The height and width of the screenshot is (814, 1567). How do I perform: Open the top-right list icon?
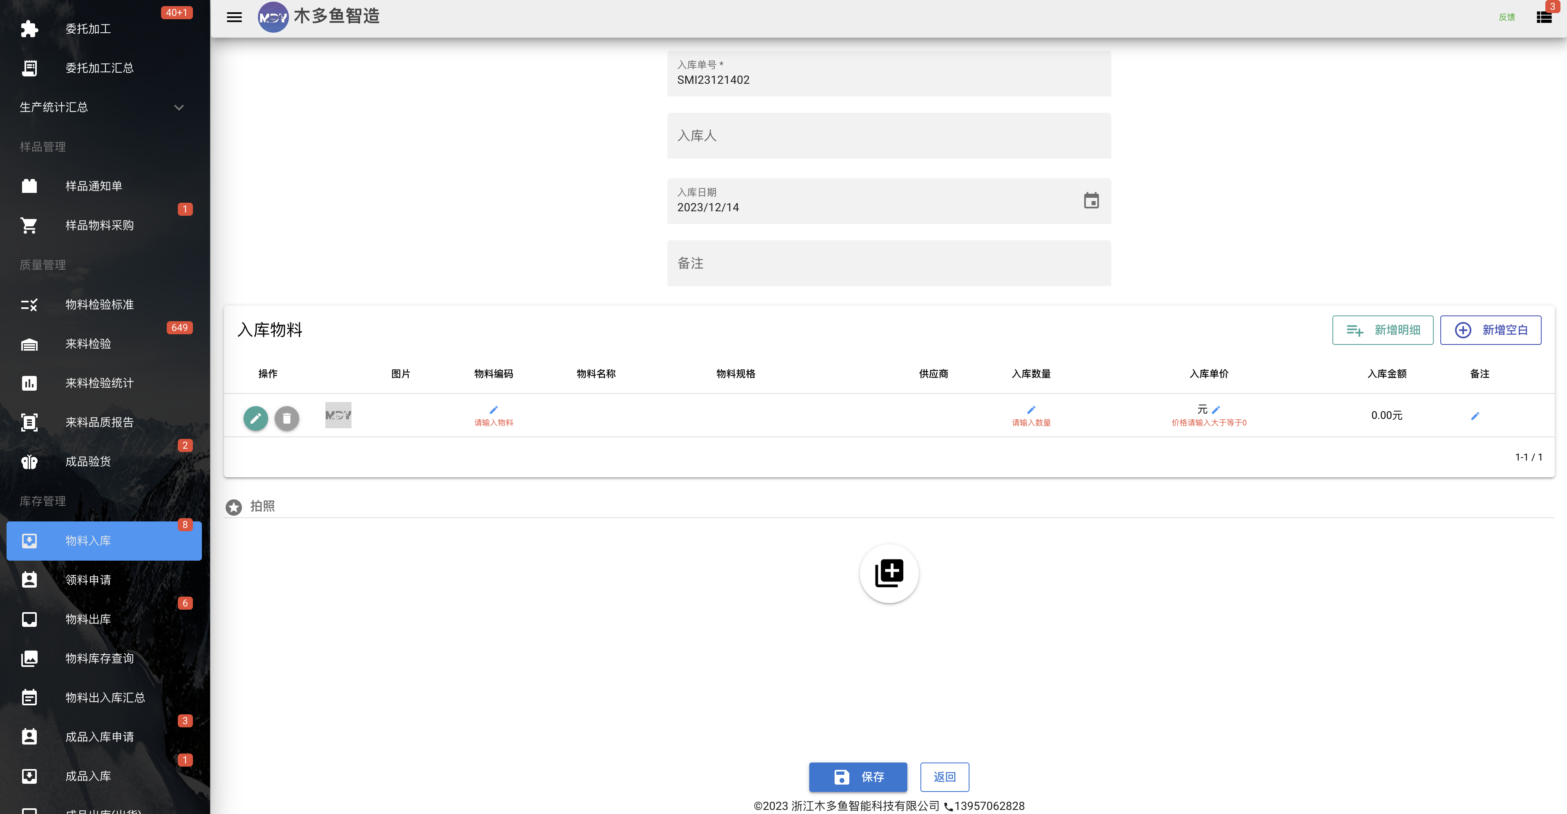coord(1544,17)
